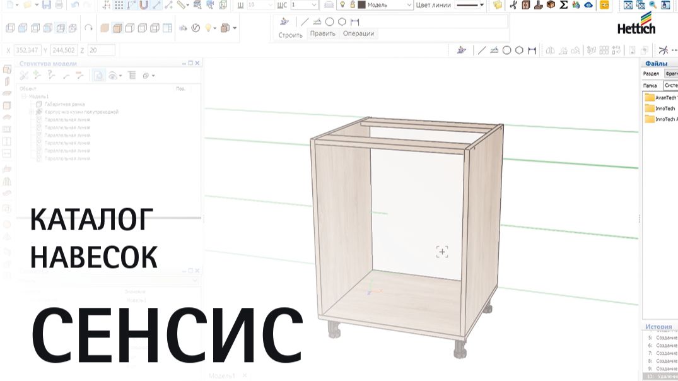Switch to the Папка tab in Файлы
The image size is (678, 381).
click(650, 86)
